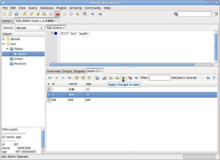
Task: Click the SQL editor horizontal scrollbar thumb
Action: 122,64
